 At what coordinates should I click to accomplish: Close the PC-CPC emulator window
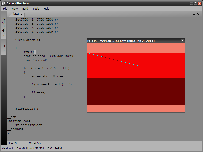pyautogui.click(x=182, y=41)
